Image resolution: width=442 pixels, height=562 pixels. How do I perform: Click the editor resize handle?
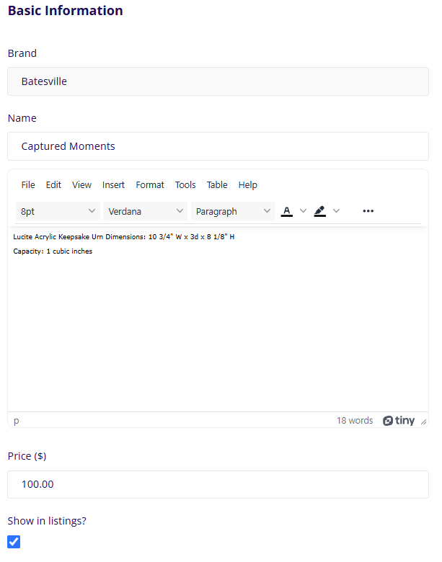(424, 421)
